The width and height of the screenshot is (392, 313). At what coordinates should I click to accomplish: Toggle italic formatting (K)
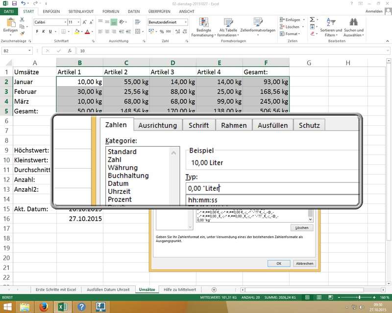tap(45, 31)
